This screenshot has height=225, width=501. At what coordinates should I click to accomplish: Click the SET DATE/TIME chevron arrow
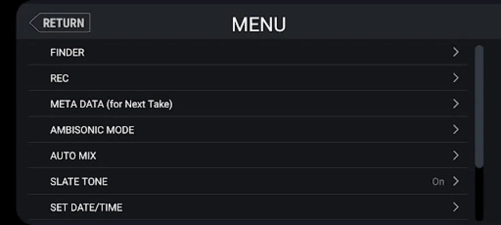(x=456, y=208)
